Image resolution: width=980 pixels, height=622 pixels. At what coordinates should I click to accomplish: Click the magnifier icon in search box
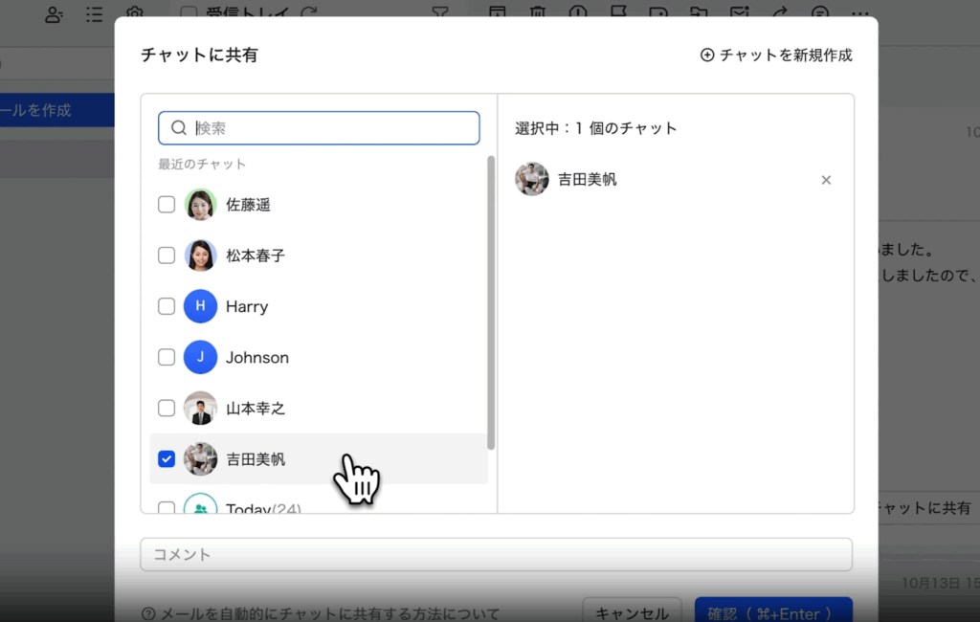pos(179,128)
